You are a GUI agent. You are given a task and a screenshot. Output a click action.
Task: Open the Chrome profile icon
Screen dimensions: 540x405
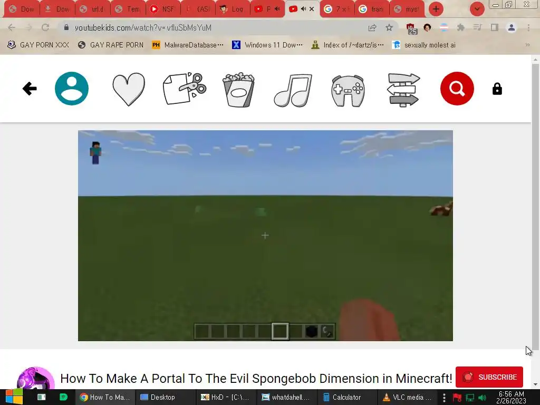(512, 27)
